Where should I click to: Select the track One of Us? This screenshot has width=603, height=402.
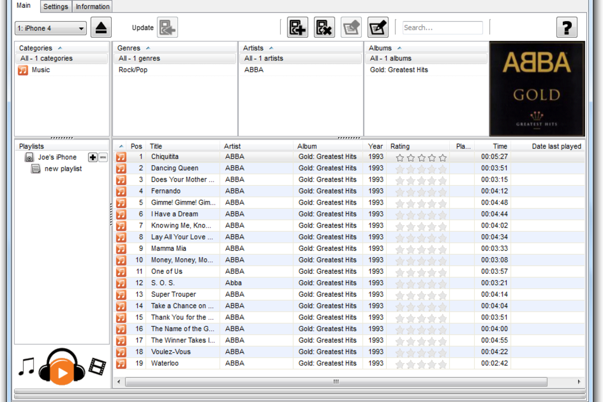pos(167,271)
